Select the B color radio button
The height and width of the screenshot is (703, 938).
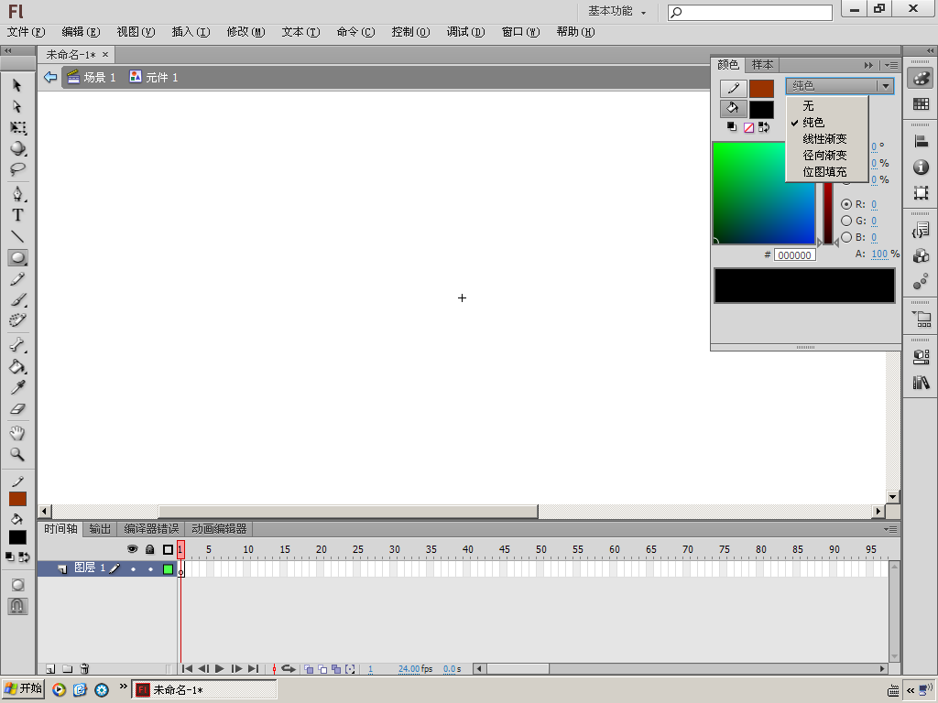tap(845, 237)
